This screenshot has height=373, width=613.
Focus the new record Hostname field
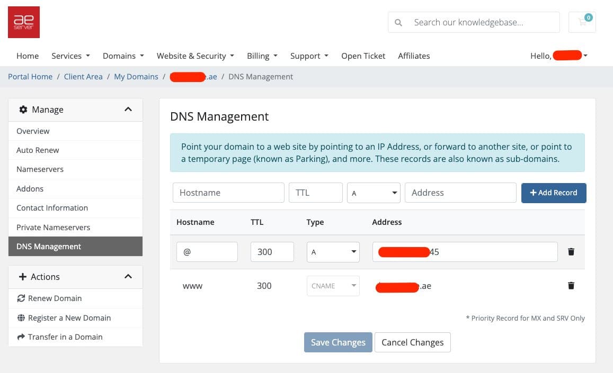[228, 193]
